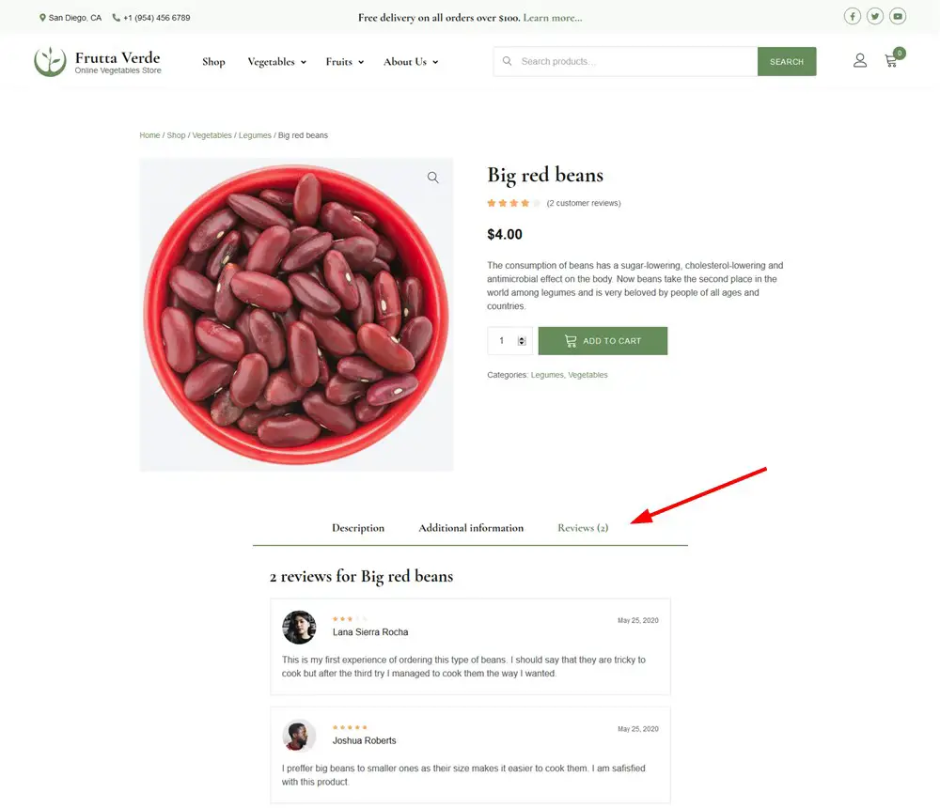
Task: Click the quantity stepper arrows
Action: (522, 341)
